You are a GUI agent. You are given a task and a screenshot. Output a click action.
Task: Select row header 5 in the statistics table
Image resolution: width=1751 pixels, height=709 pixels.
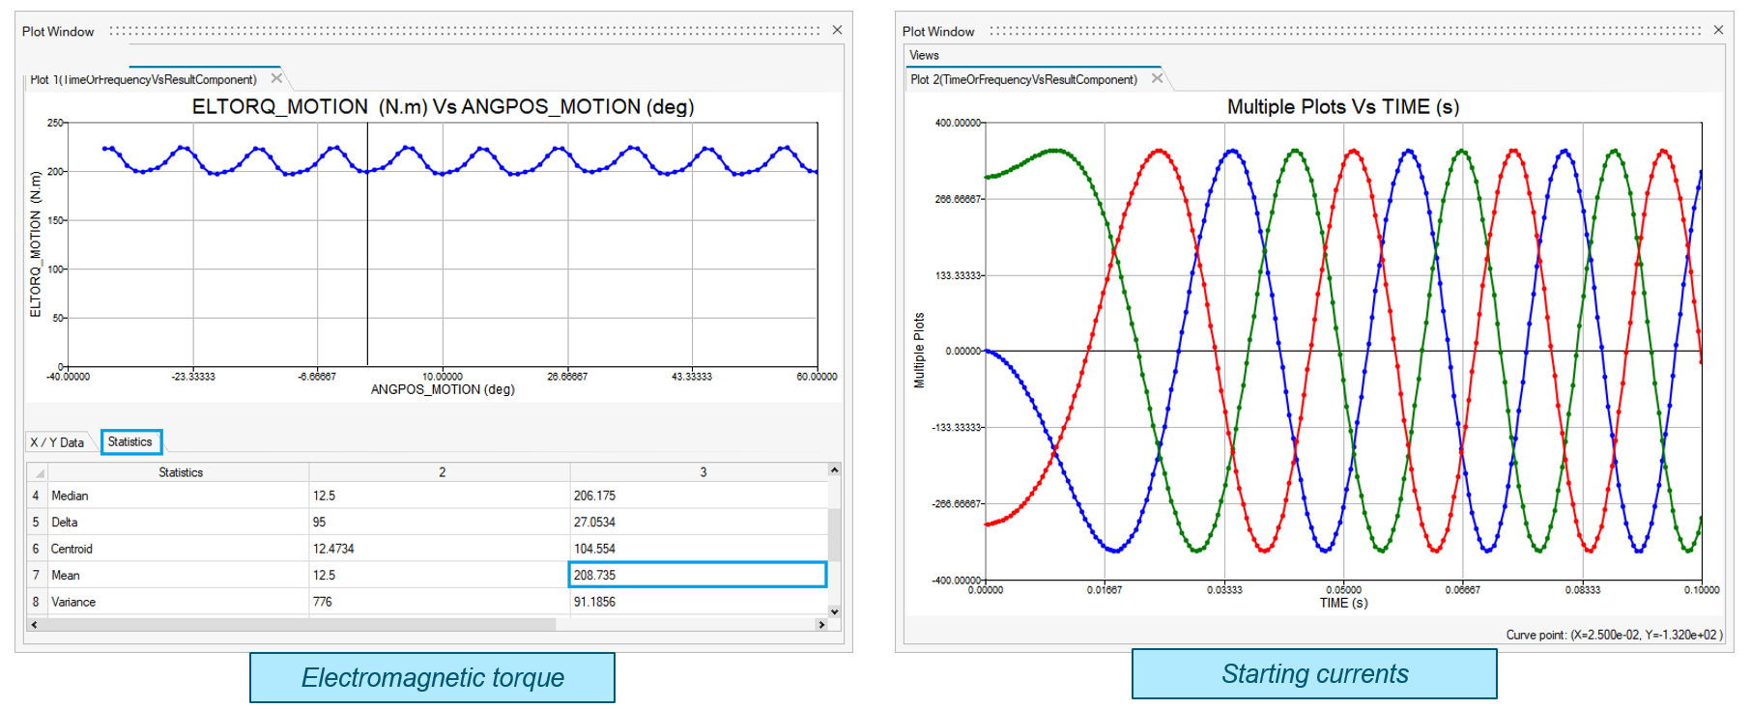click(x=36, y=522)
